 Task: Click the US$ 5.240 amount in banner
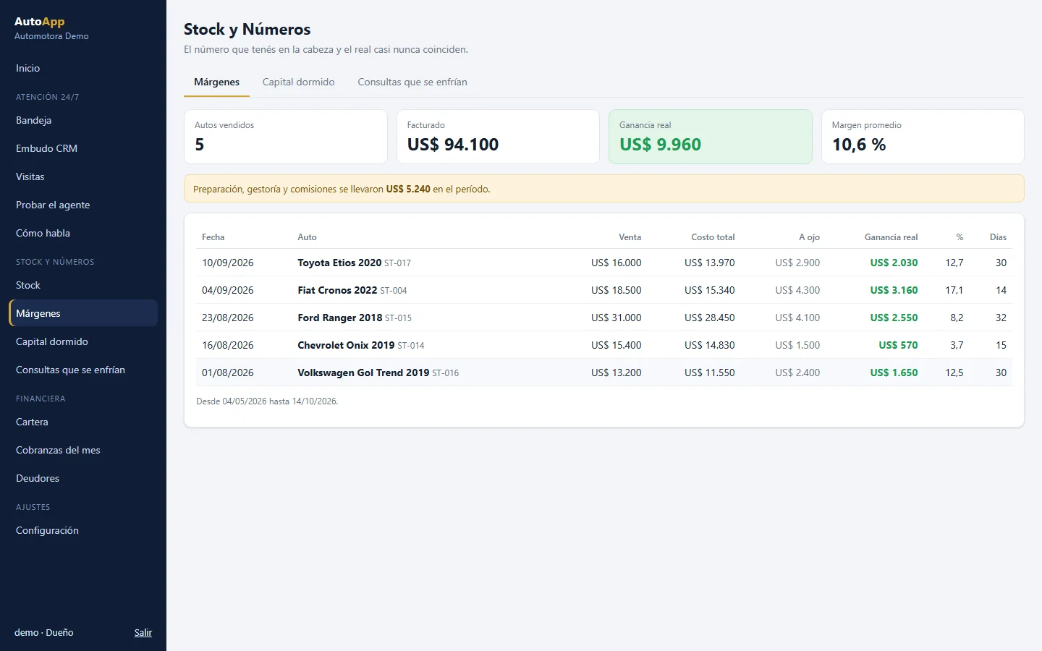click(408, 189)
